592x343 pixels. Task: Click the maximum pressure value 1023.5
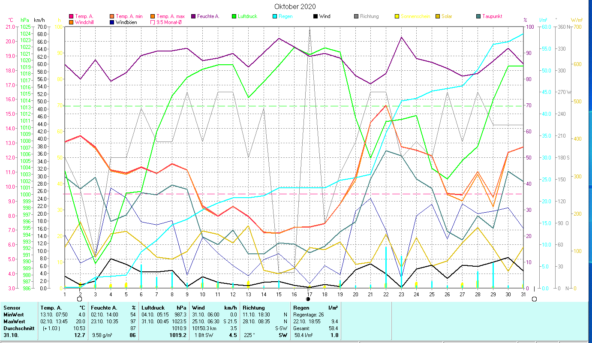click(x=179, y=321)
